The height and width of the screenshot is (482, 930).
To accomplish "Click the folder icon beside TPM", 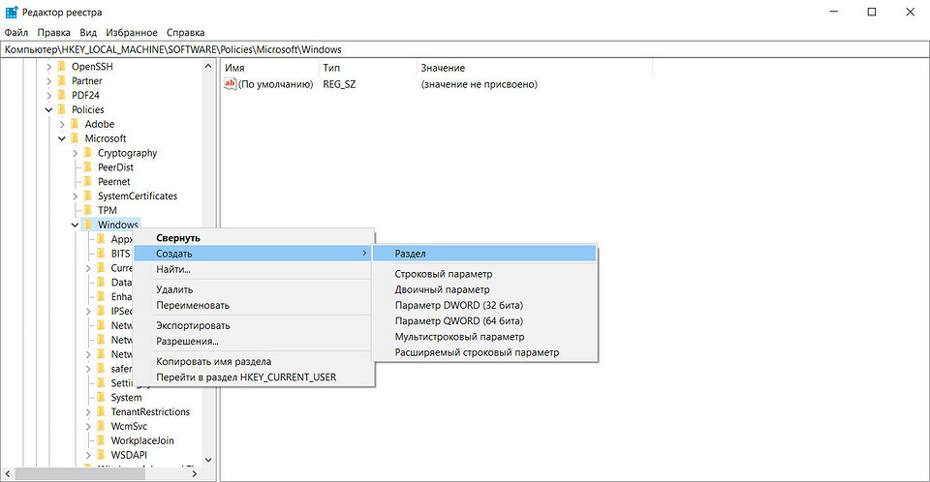I will tap(88, 210).
